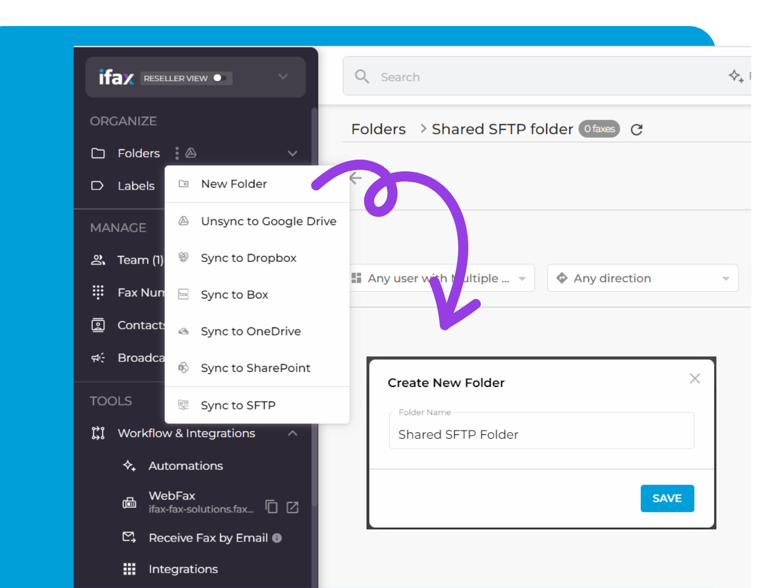Select Sync to SFTP from the menu
The width and height of the screenshot is (775, 588).
tap(238, 405)
